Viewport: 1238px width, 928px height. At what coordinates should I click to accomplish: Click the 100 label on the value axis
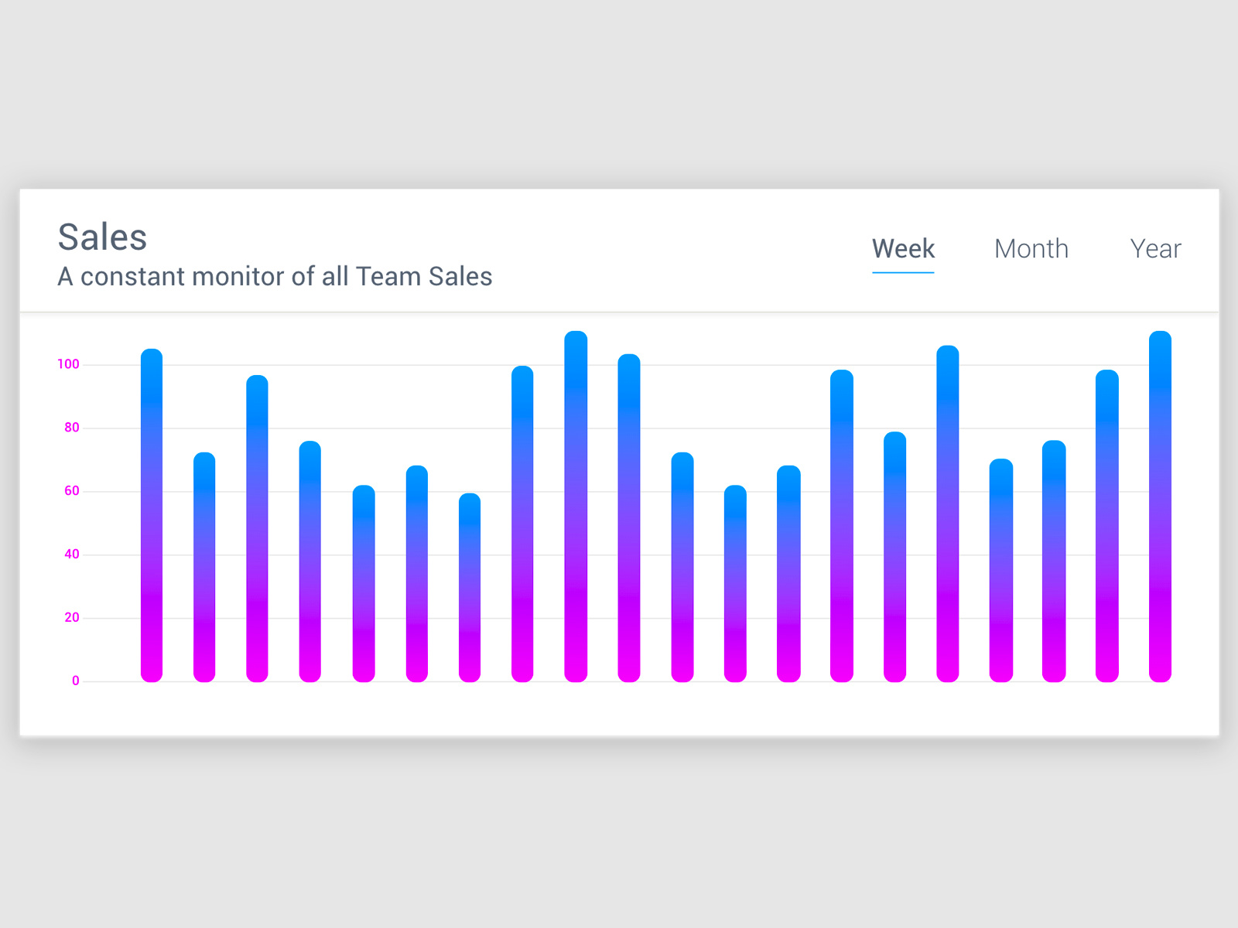[70, 364]
